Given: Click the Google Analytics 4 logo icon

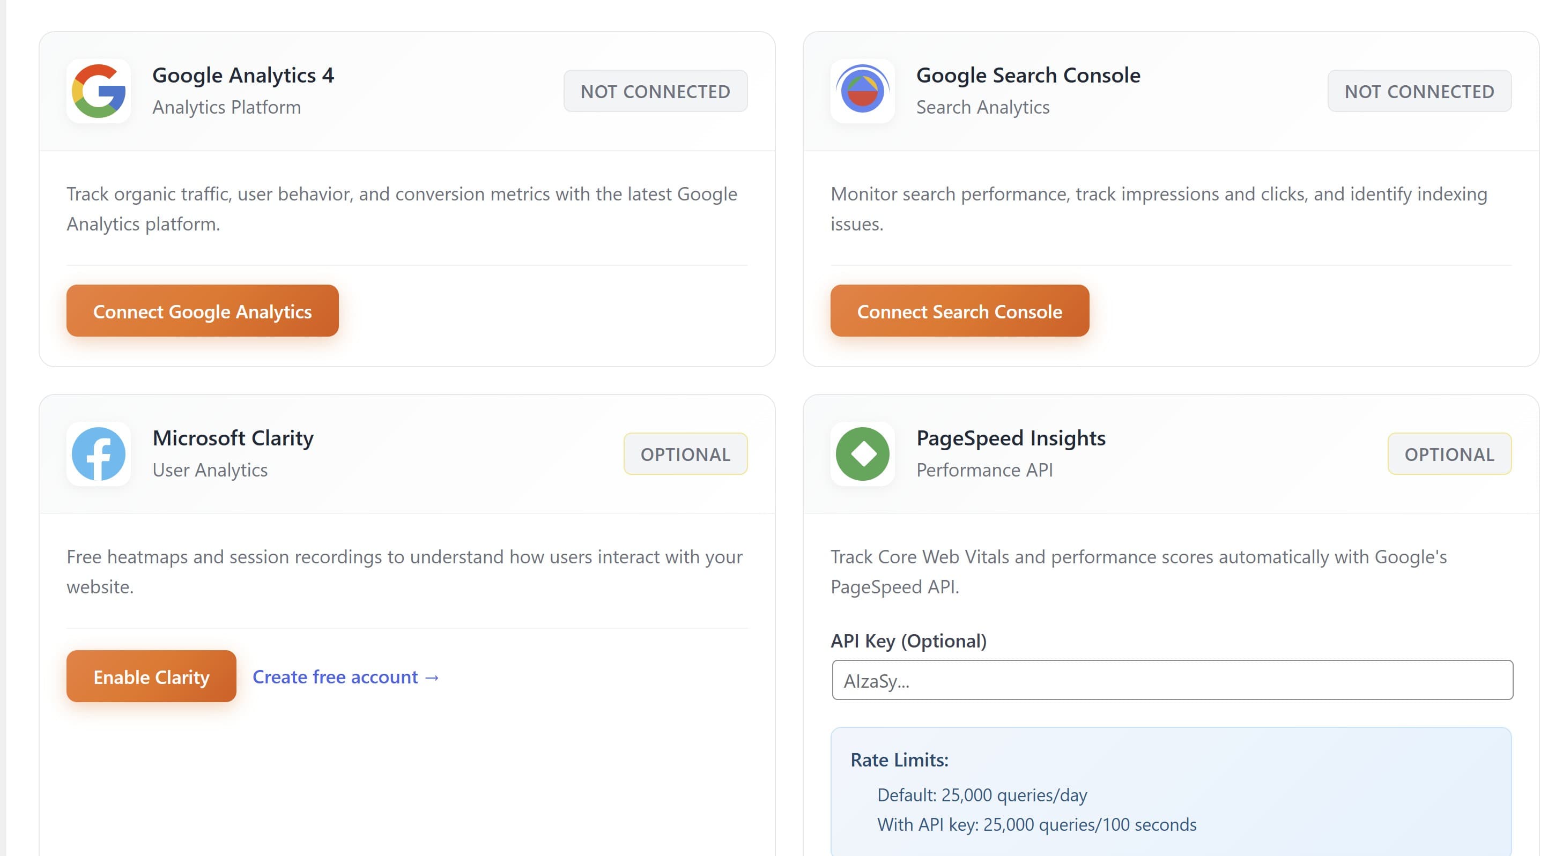Looking at the screenshot, I should [98, 91].
